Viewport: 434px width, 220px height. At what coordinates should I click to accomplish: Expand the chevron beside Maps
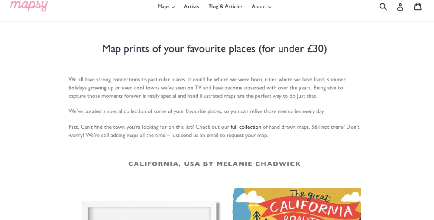[x=173, y=7]
